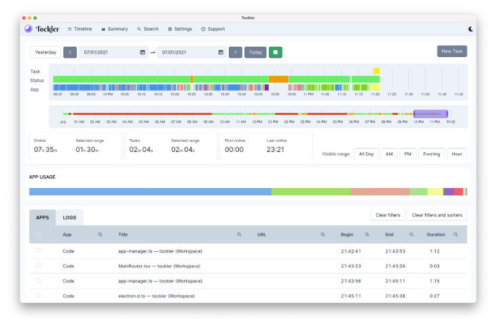
Task: Select Evening visible range
Action: tap(431, 154)
